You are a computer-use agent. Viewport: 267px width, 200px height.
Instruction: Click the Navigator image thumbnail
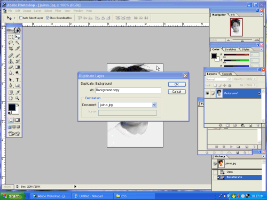click(236, 27)
